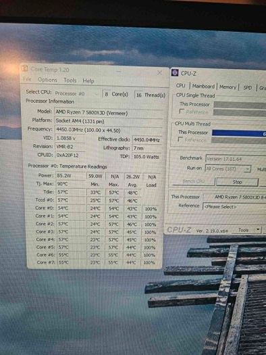This screenshot has height=355, width=266.
Task: Open the Help menu in Core Temp
Action: tap(88, 81)
